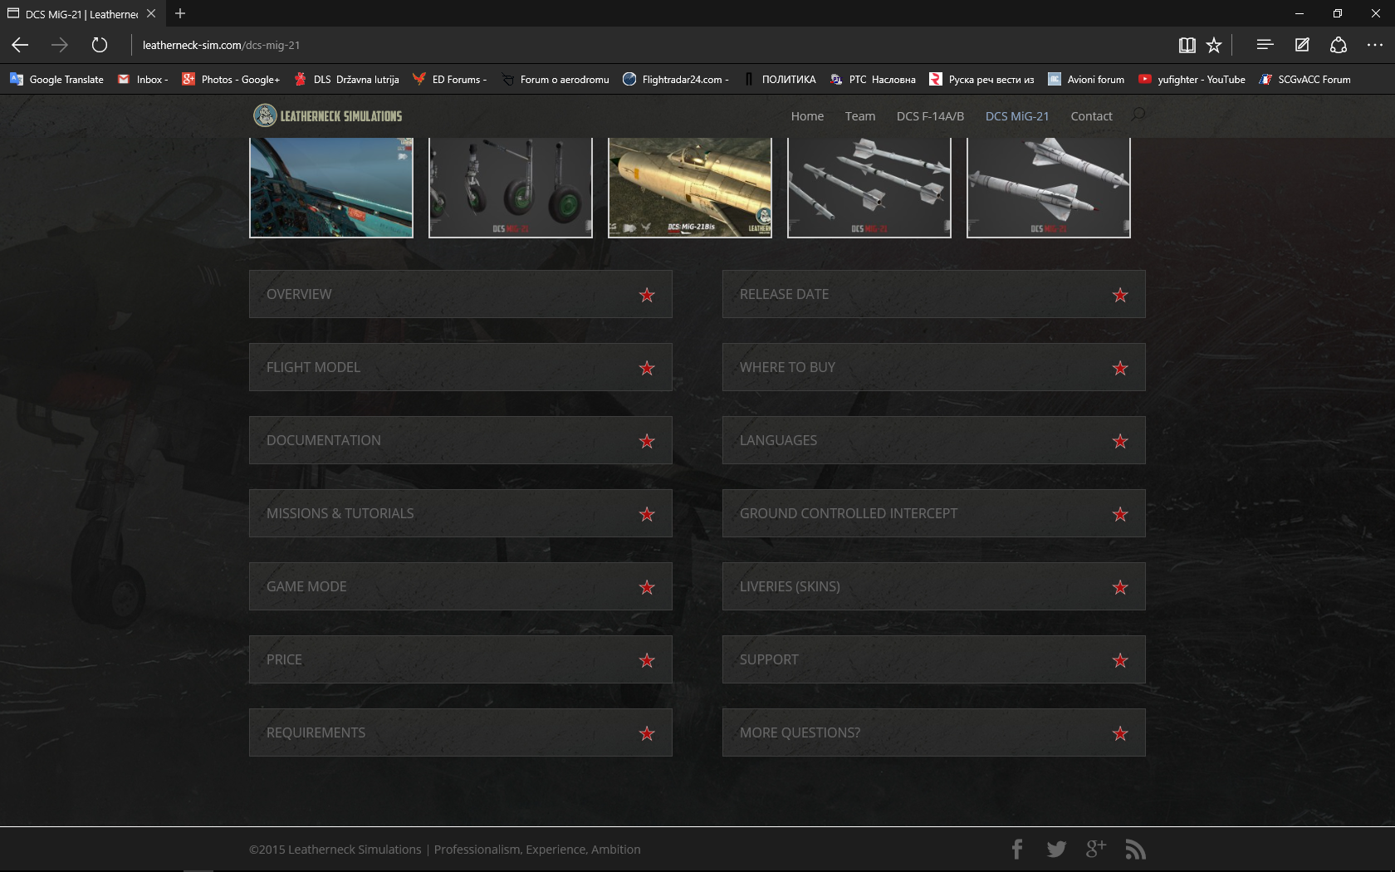Open browser reading view icon
The height and width of the screenshot is (872, 1395).
click(1187, 45)
